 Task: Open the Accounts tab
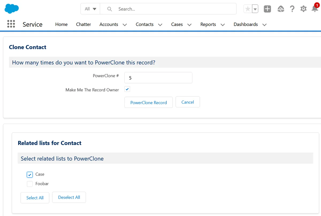(109, 24)
